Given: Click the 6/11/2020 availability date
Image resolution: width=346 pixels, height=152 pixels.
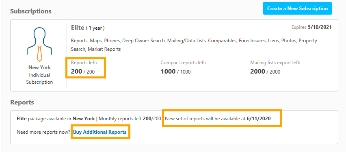Looking at the screenshot, I should point(259,119).
